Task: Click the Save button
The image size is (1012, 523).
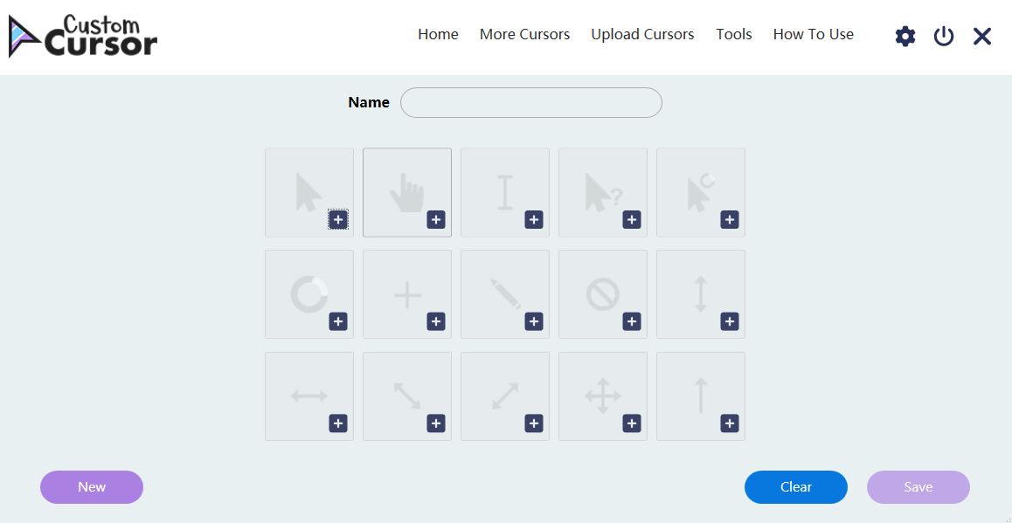Action: [x=918, y=487]
